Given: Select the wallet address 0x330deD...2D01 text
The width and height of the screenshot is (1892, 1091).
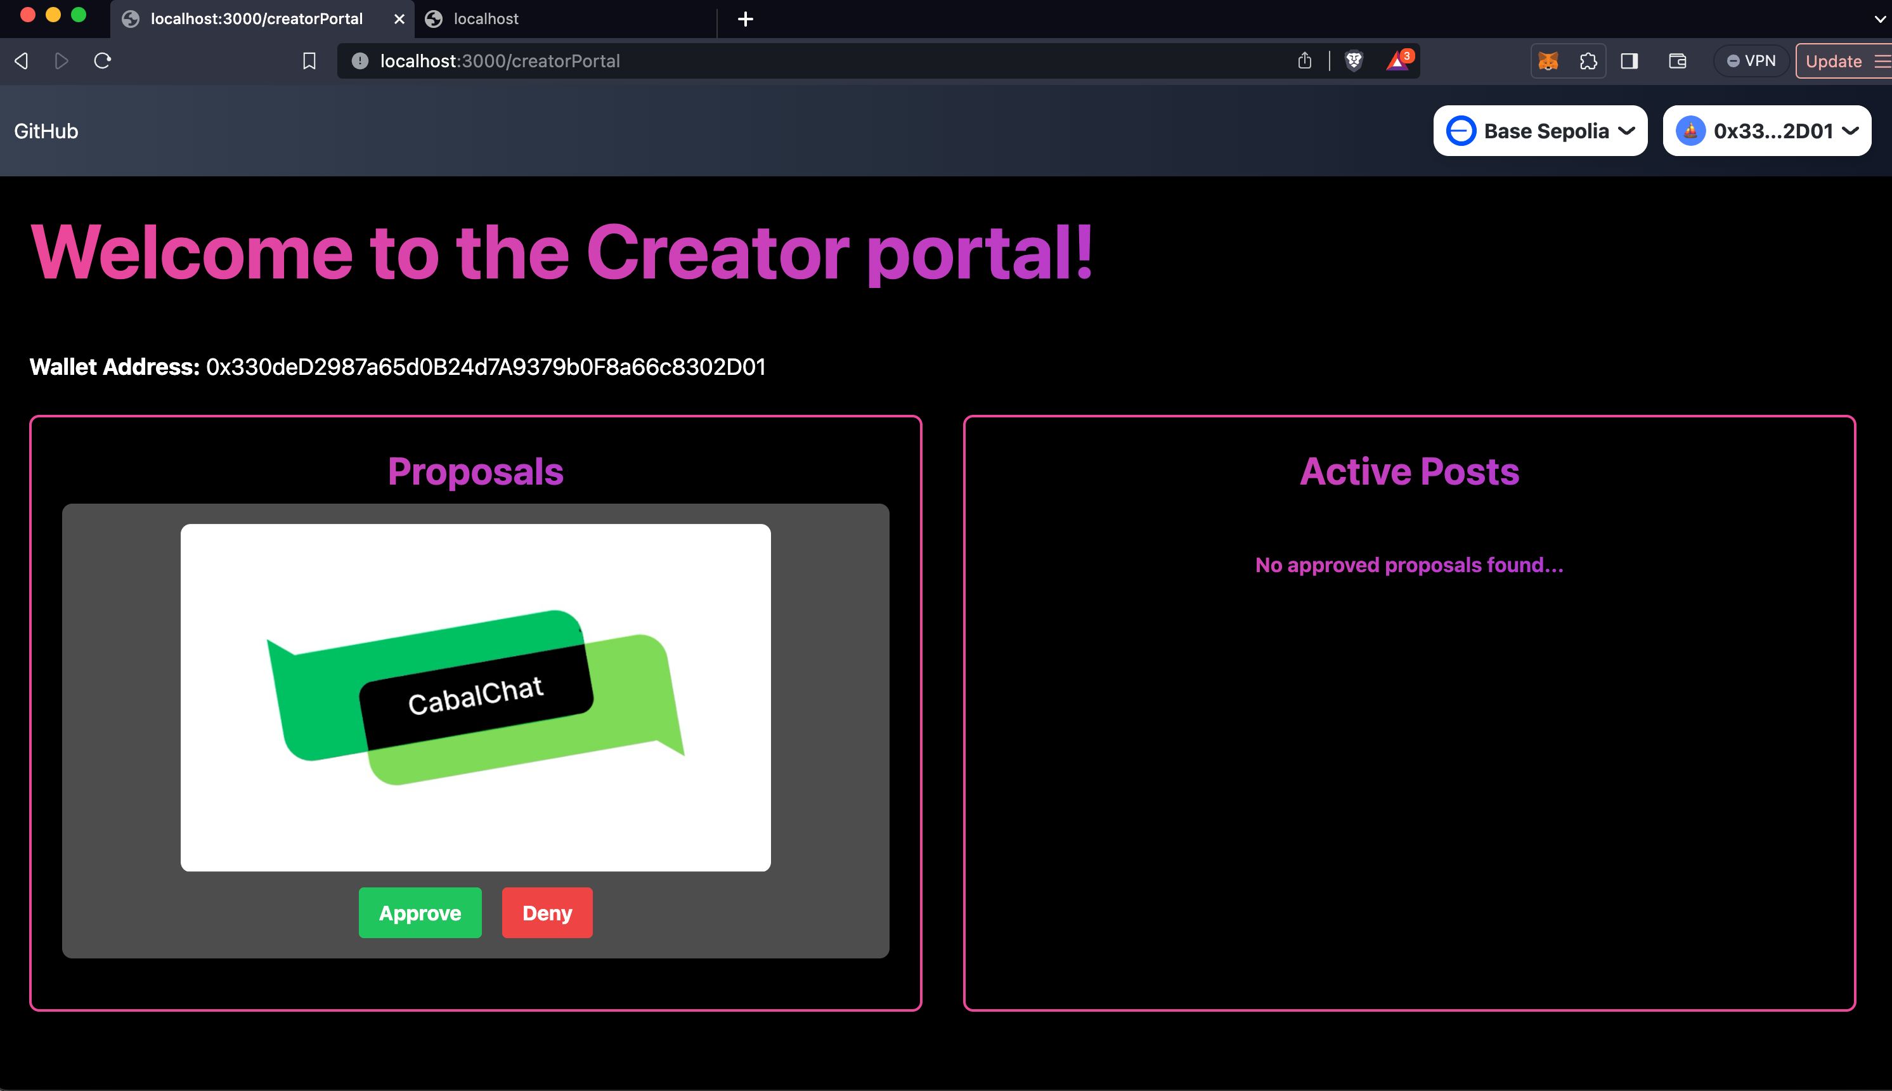Looking at the screenshot, I should [486, 367].
